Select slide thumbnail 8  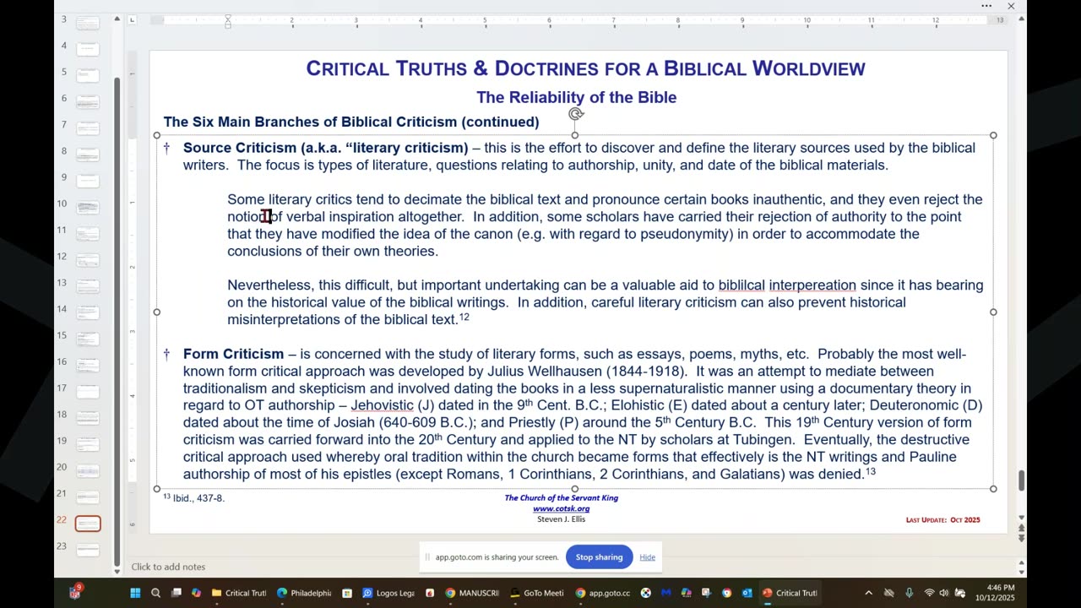(88, 154)
